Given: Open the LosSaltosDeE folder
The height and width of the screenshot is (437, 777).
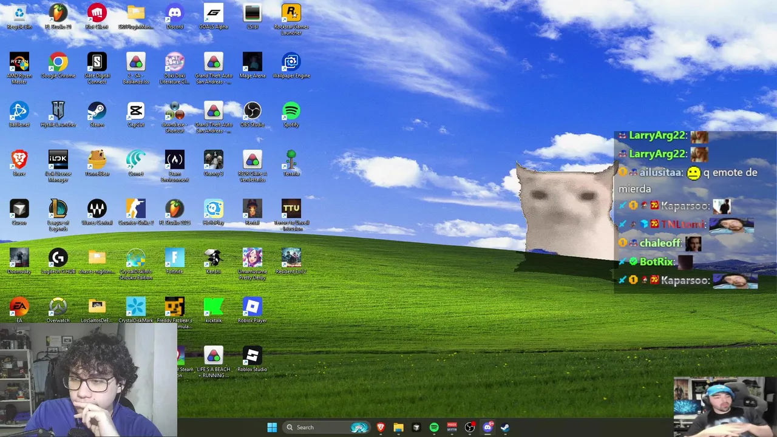Looking at the screenshot, I should (97, 311).
